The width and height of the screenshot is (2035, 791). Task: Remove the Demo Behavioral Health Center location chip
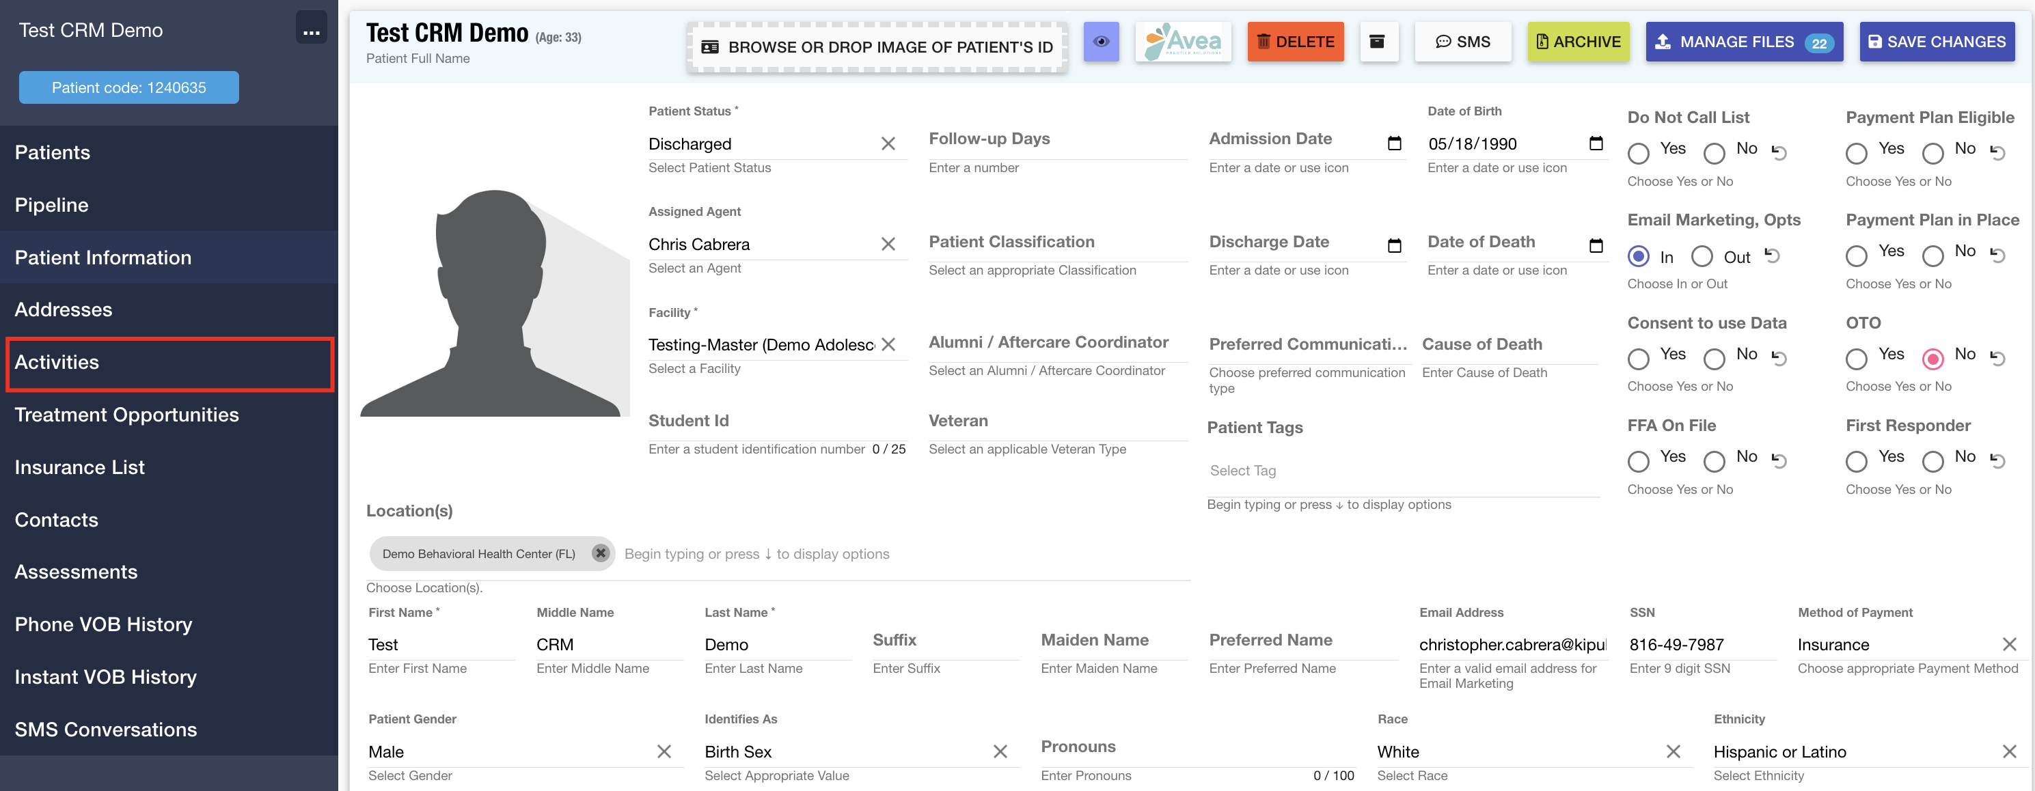point(601,553)
